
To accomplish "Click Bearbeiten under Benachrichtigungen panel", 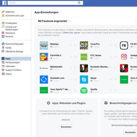I will pos(130,133).
